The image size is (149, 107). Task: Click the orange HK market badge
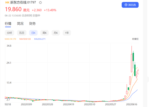(7, 2)
